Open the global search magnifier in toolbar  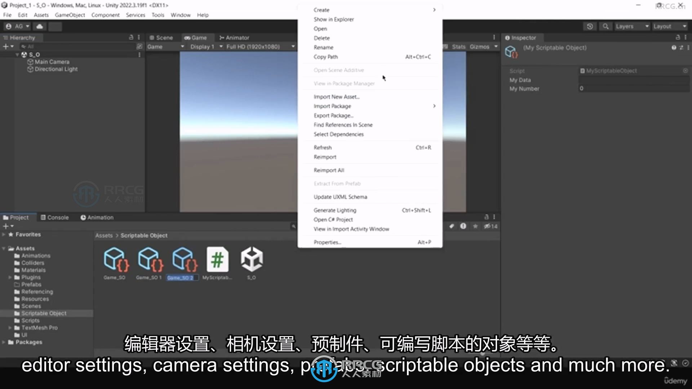click(606, 26)
